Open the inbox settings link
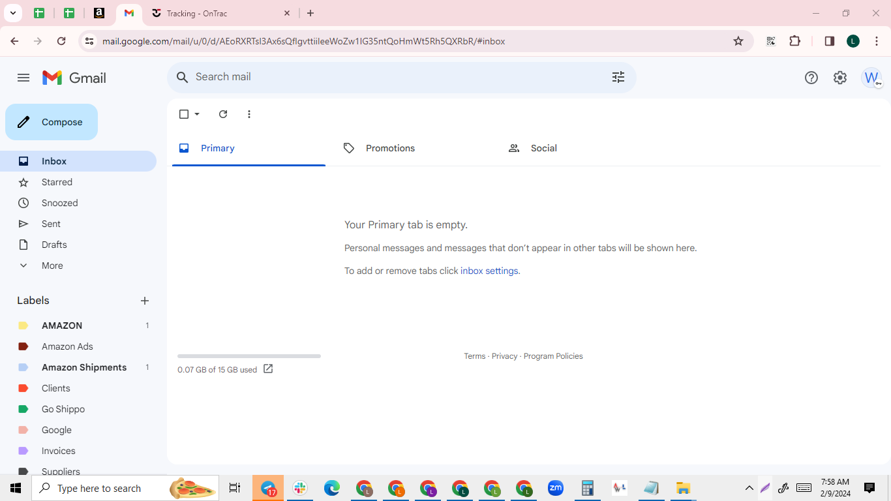This screenshot has width=891, height=501. tap(489, 271)
